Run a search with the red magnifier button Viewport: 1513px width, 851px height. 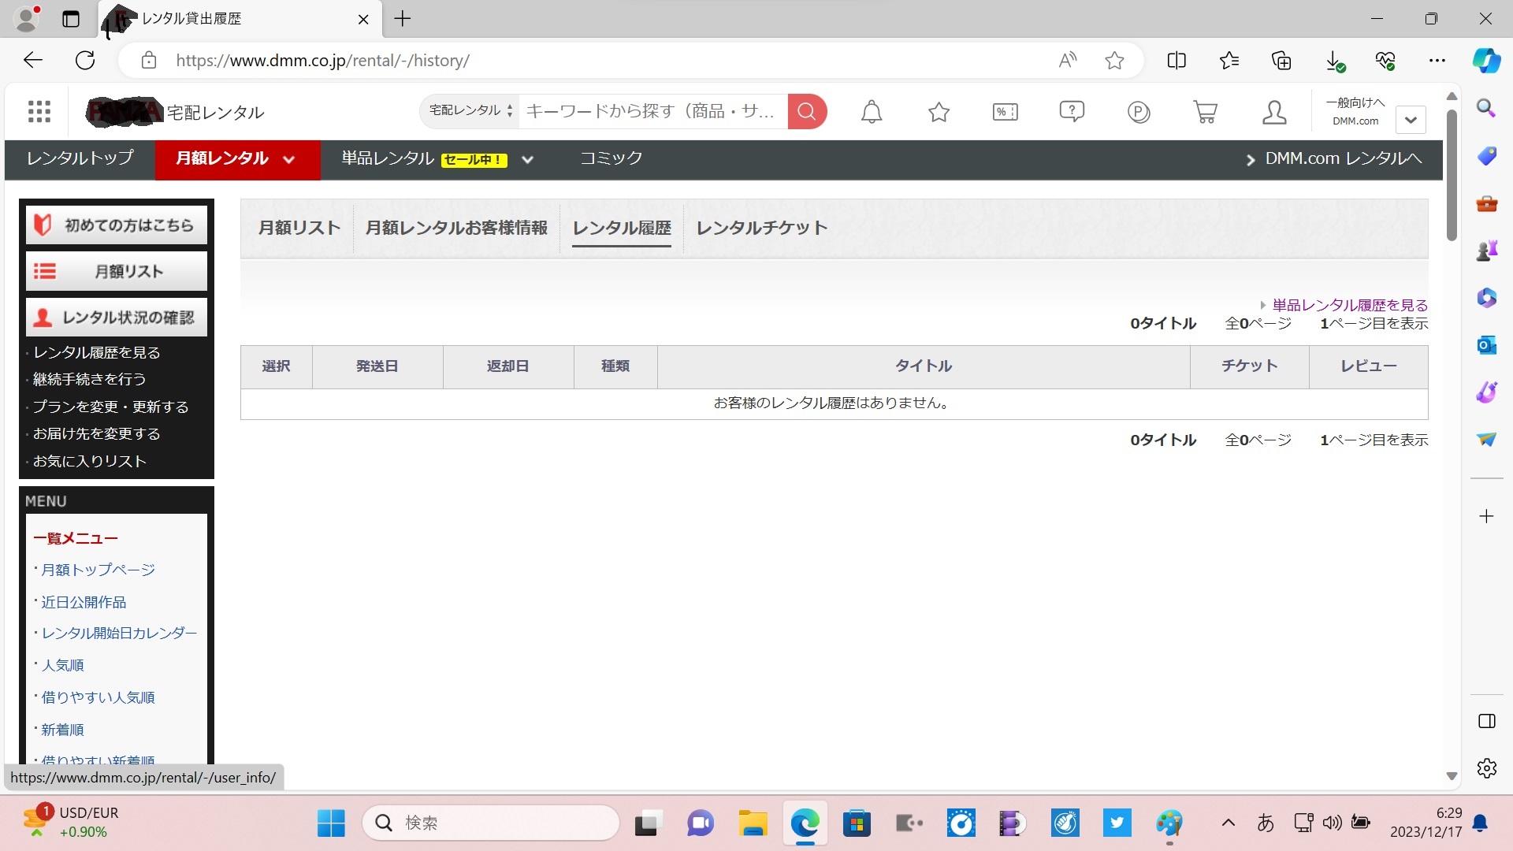[806, 111]
